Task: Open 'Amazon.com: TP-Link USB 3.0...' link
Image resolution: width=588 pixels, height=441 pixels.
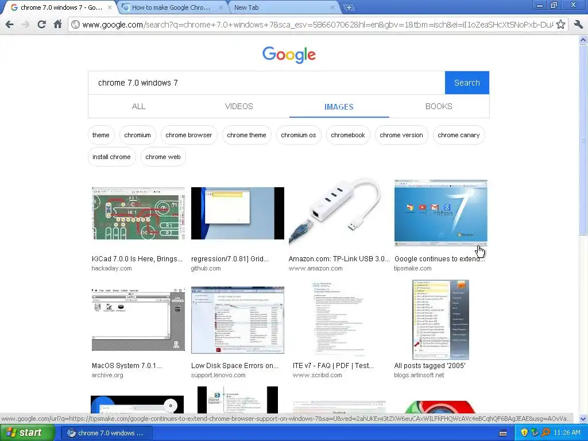Action: pos(339,259)
